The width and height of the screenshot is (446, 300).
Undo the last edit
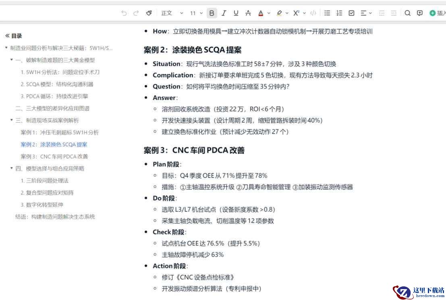(124, 13)
